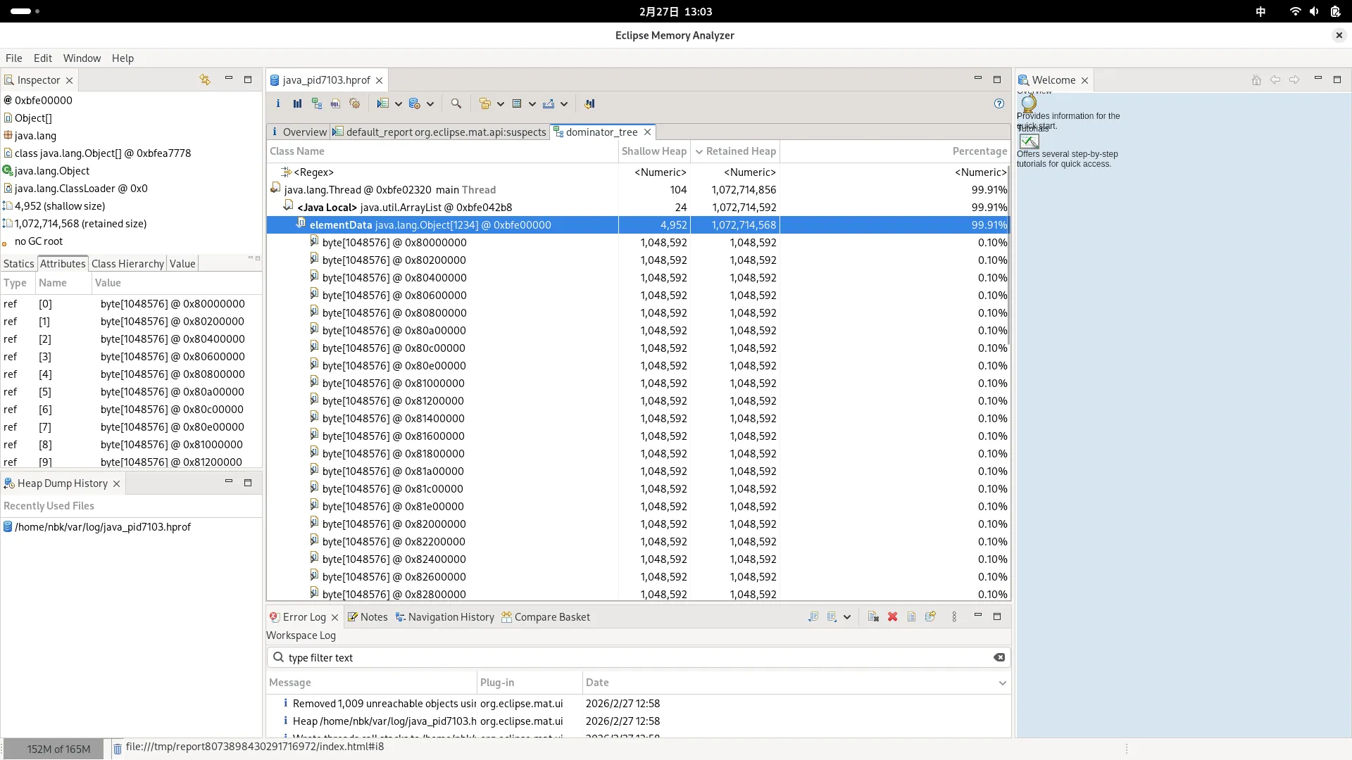The height and width of the screenshot is (760, 1352).
Task: Click the heap usage 152M of 165M bar
Action: (x=58, y=749)
